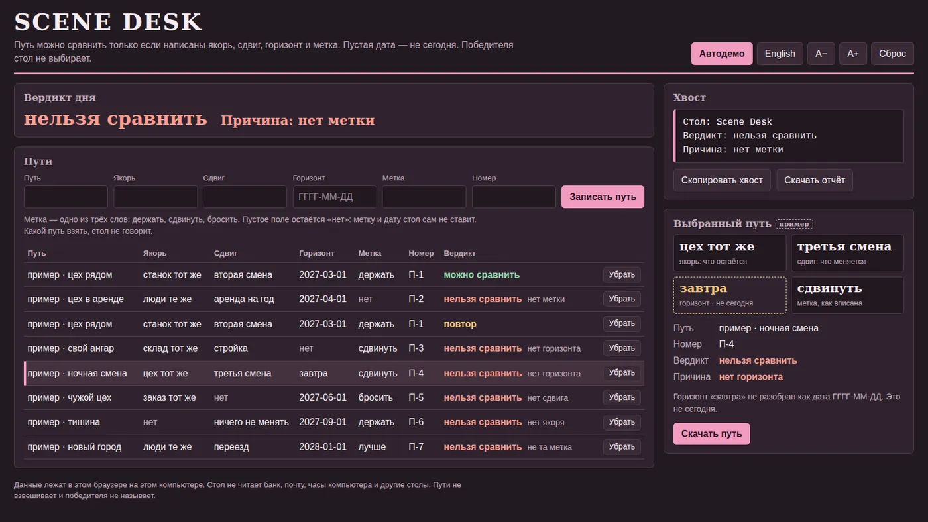Click Убрать for «пример · свой ангар»
The height and width of the screenshot is (522, 928).
click(622, 348)
